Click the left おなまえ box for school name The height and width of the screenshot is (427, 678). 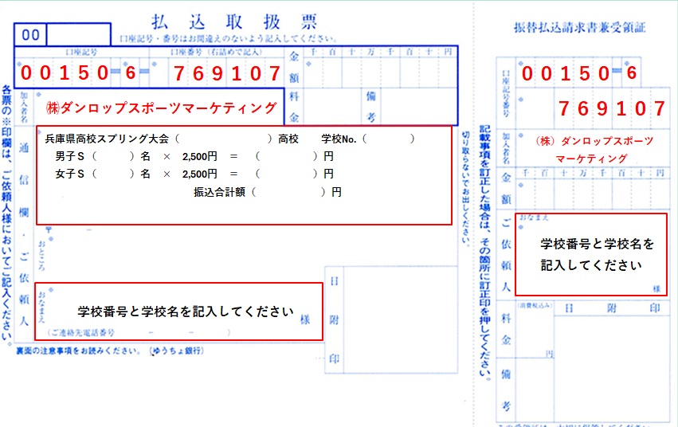click(x=183, y=311)
